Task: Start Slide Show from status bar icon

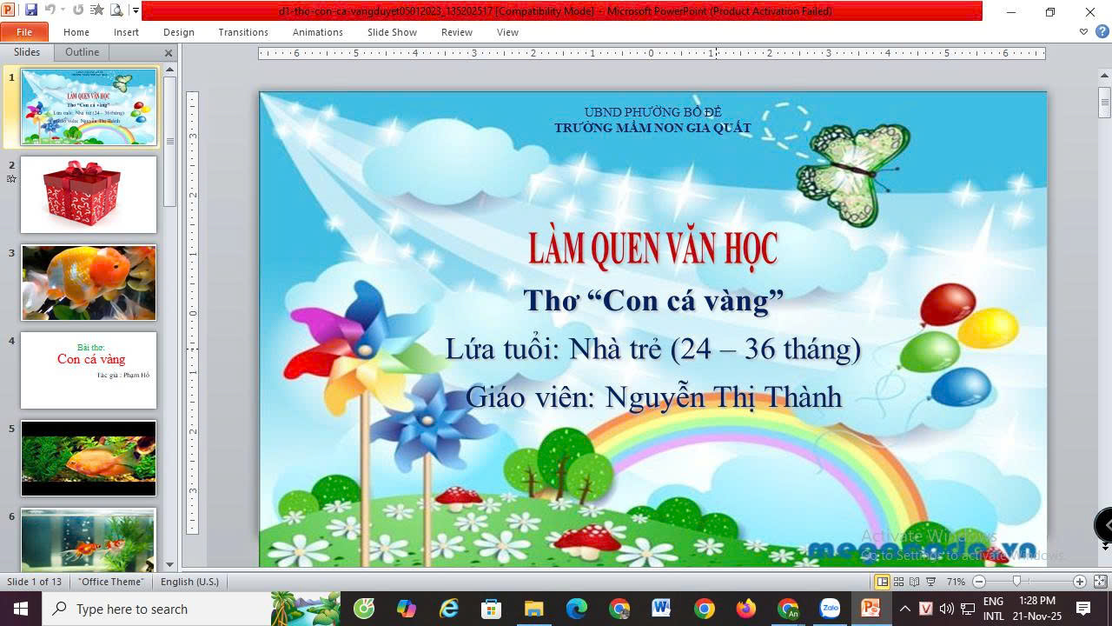Action: 931,582
